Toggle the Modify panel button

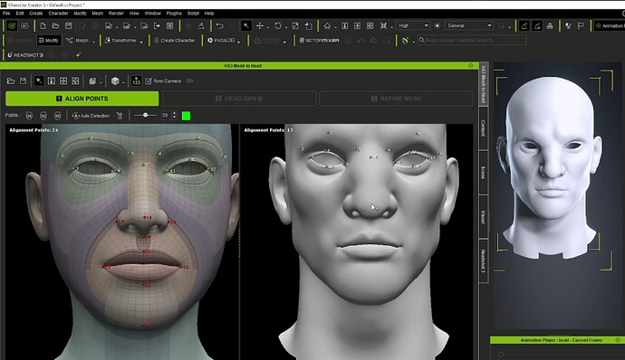(x=49, y=40)
